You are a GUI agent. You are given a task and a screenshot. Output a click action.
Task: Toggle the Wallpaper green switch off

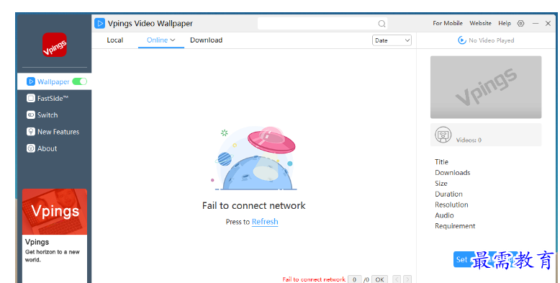(80, 81)
